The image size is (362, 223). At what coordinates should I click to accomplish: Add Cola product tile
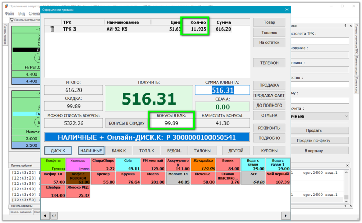coord(128,165)
